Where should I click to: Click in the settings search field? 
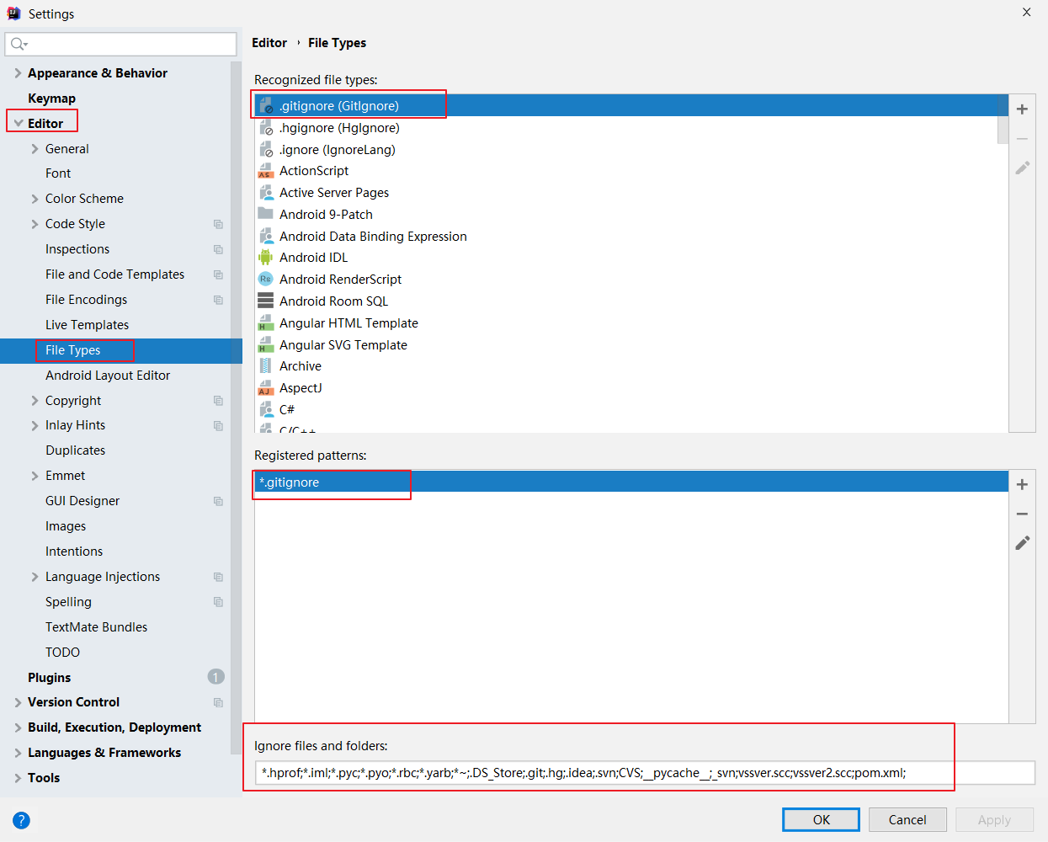(x=121, y=44)
